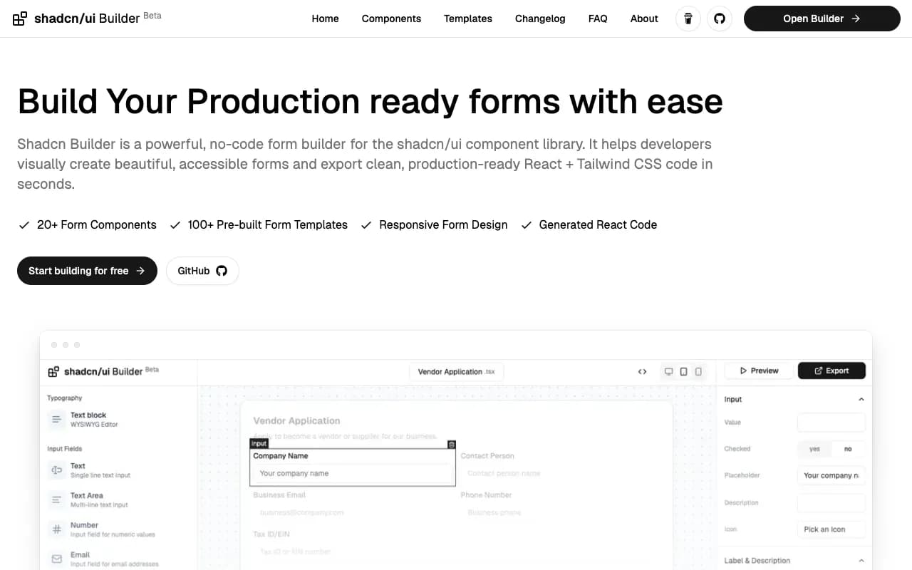The width and height of the screenshot is (912, 570).
Task: Expand the Label & Description section
Action: pyautogui.click(x=861, y=560)
